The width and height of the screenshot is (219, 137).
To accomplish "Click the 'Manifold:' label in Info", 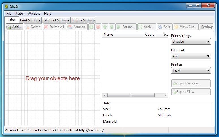I will click(x=110, y=121).
